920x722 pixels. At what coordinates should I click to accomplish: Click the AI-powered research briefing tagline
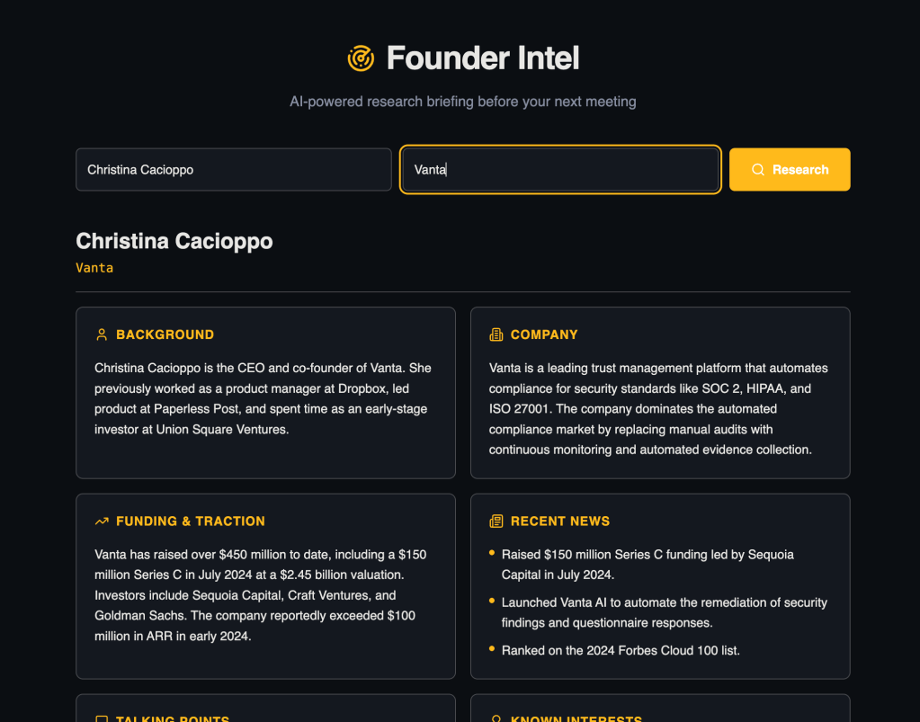[x=462, y=102]
